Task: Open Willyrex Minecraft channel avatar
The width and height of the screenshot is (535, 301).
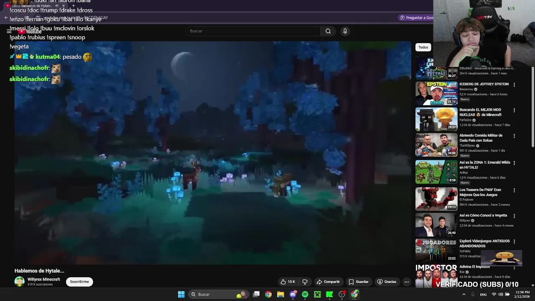Action: (19, 281)
